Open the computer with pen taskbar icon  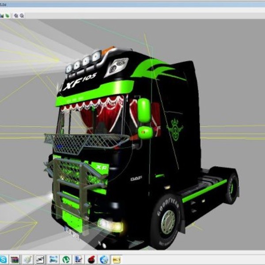pos(79,259)
